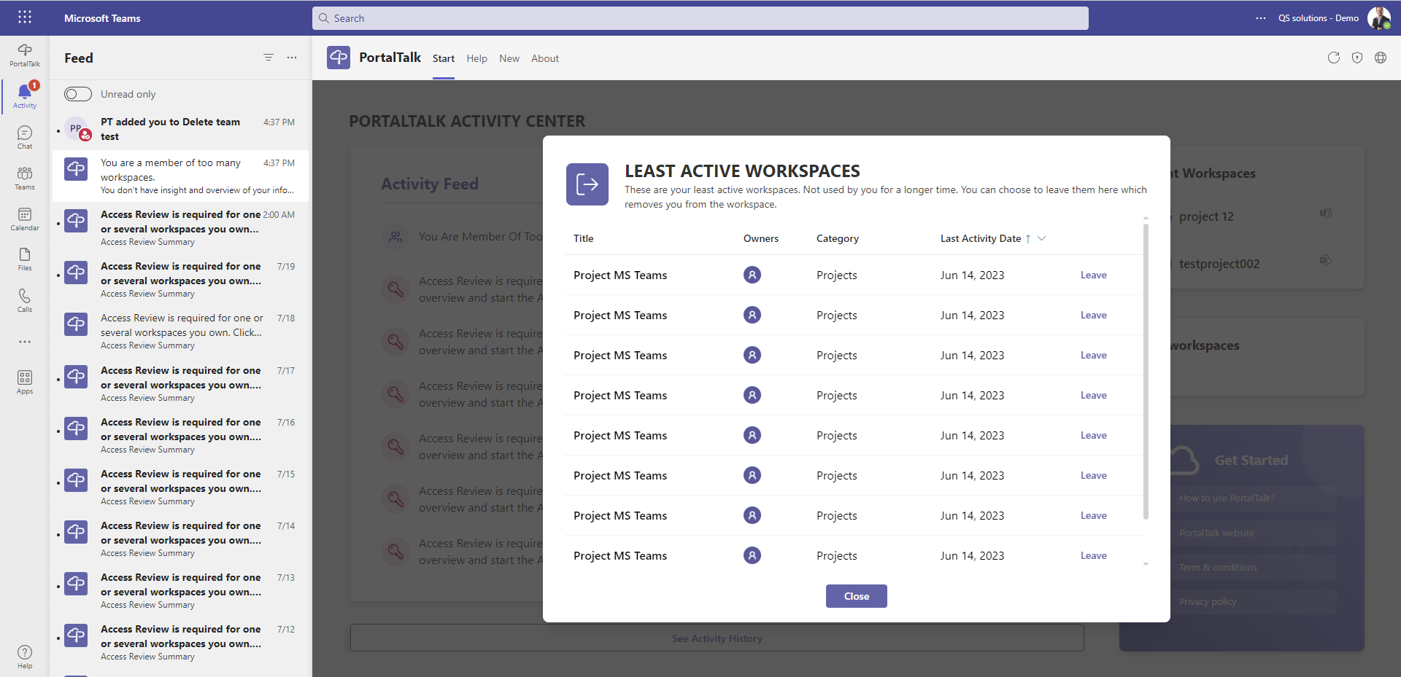Click the workspace list vertical scrollbar
This screenshot has width=1401, height=677.
click(x=1146, y=372)
